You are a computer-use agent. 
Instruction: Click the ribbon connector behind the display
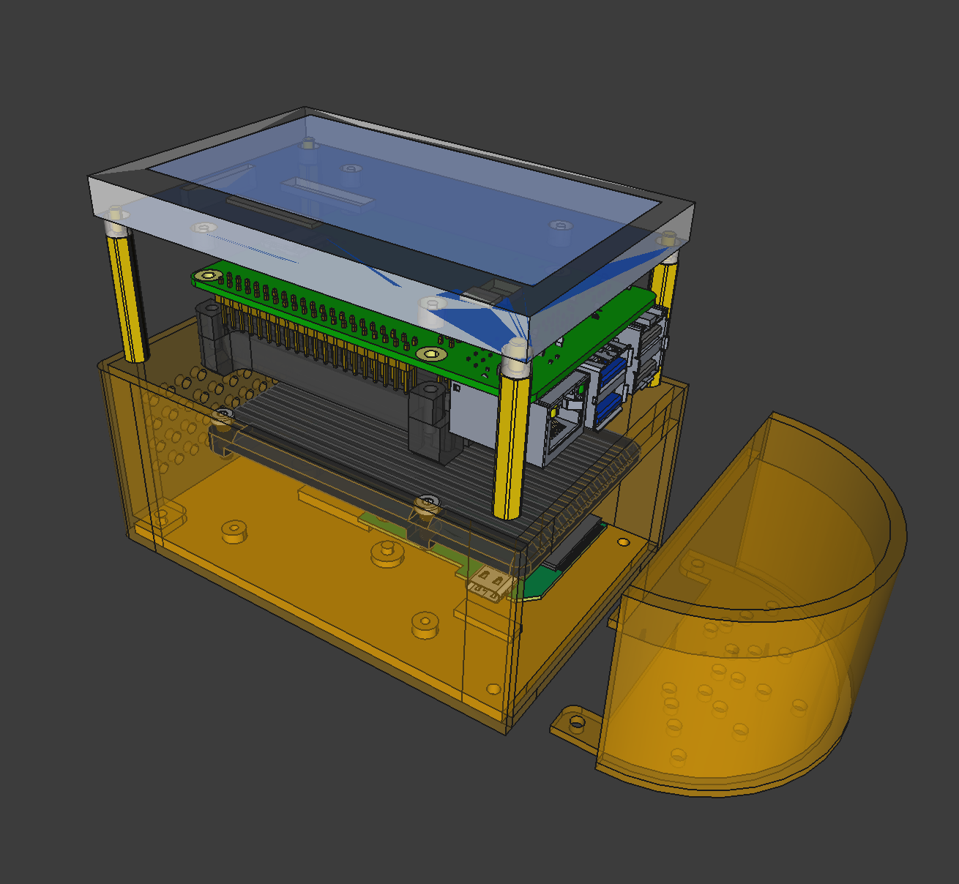point(326,195)
